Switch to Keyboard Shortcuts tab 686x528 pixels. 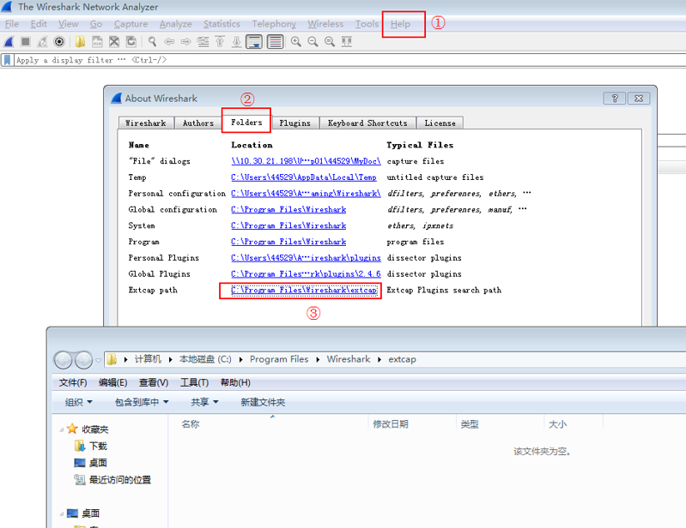[x=367, y=123]
